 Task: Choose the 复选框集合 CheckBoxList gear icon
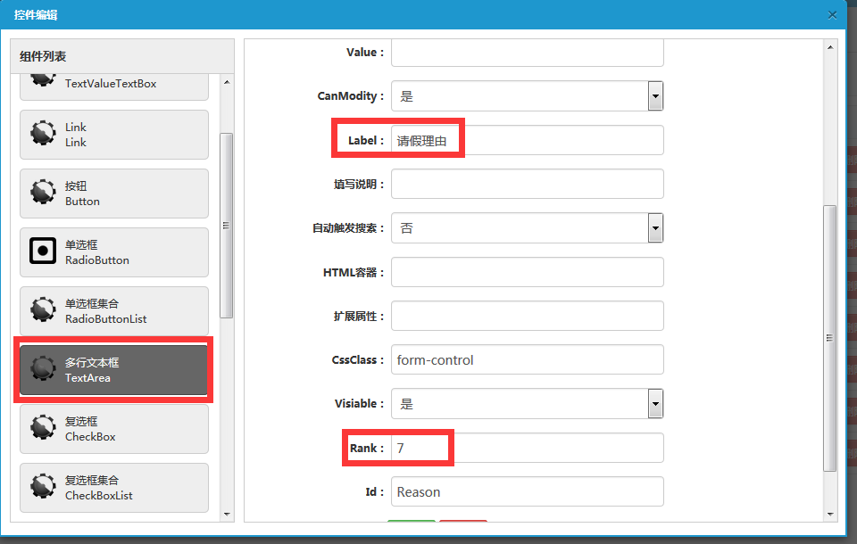pyautogui.click(x=43, y=487)
